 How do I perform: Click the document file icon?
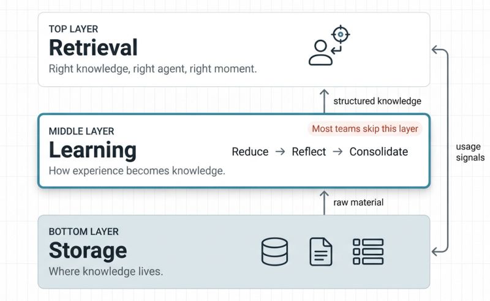point(321,251)
